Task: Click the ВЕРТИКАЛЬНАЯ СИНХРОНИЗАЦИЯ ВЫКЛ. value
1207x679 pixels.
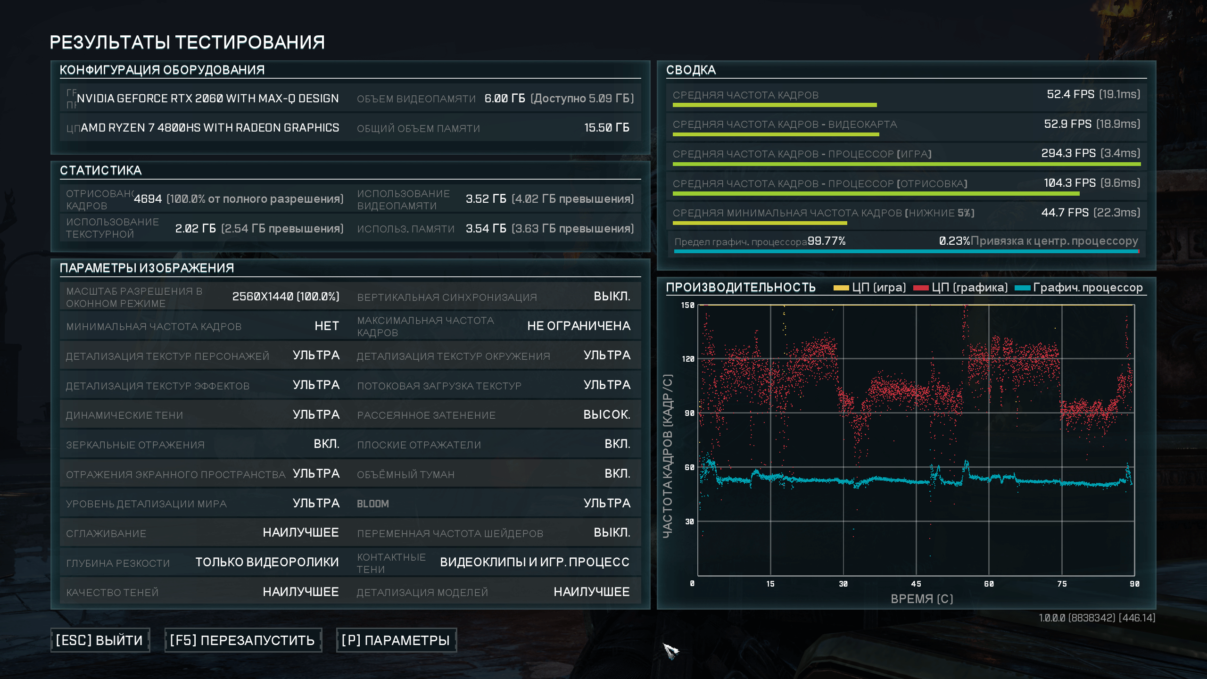Action: pos(612,297)
